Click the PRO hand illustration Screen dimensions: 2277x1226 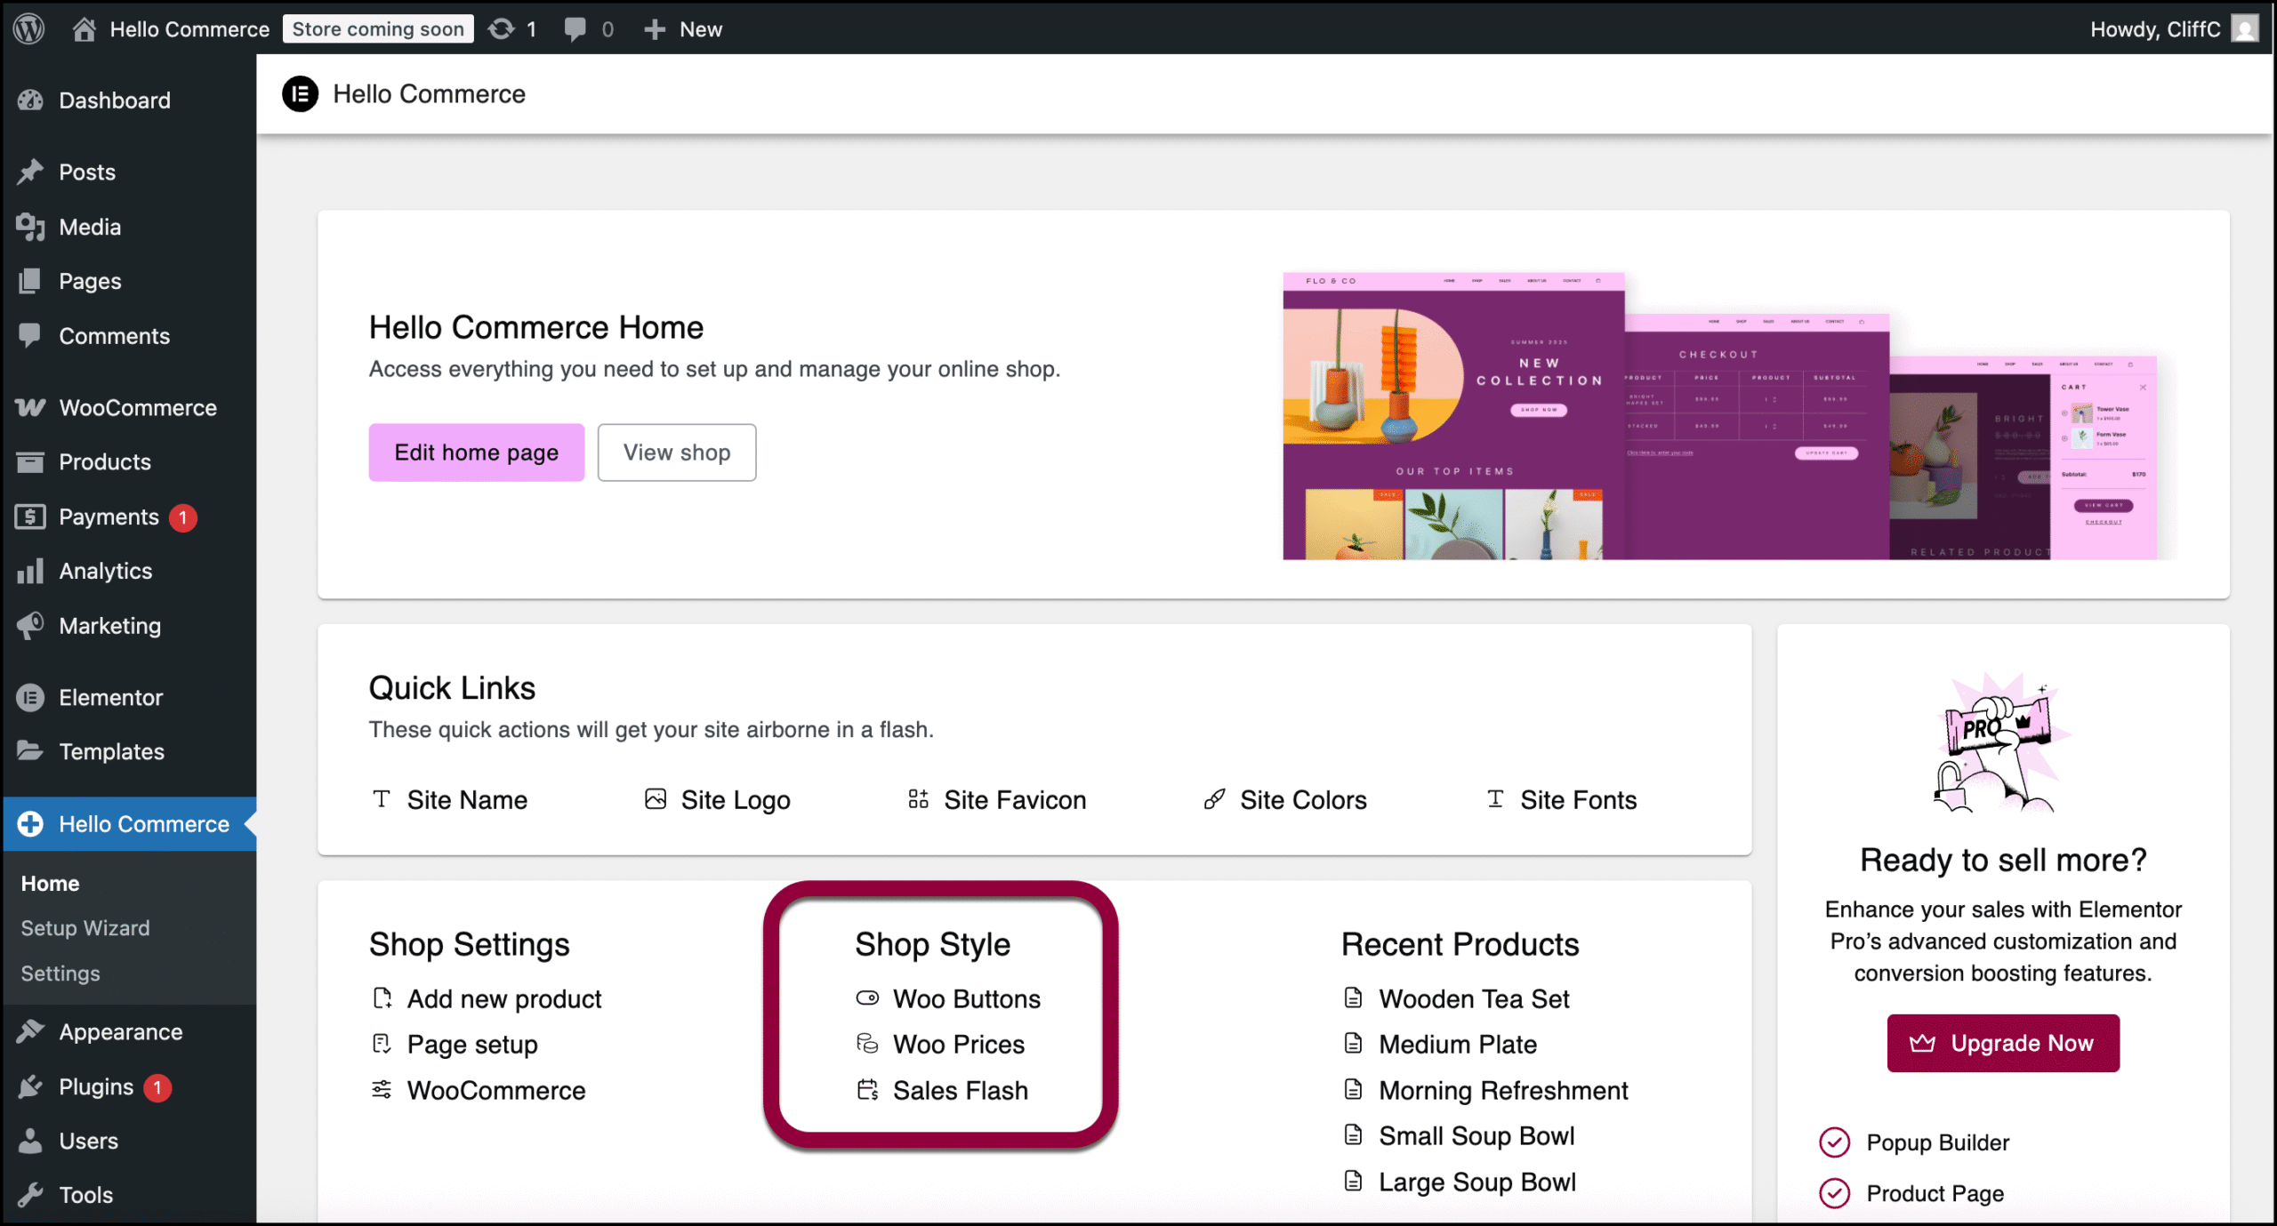click(x=2003, y=742)
